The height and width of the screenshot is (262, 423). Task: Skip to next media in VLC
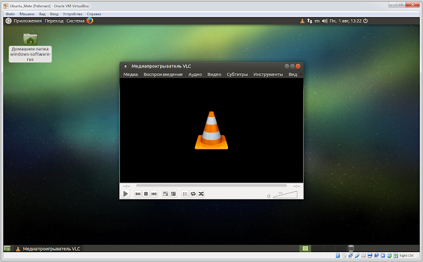tap(154, 194)
